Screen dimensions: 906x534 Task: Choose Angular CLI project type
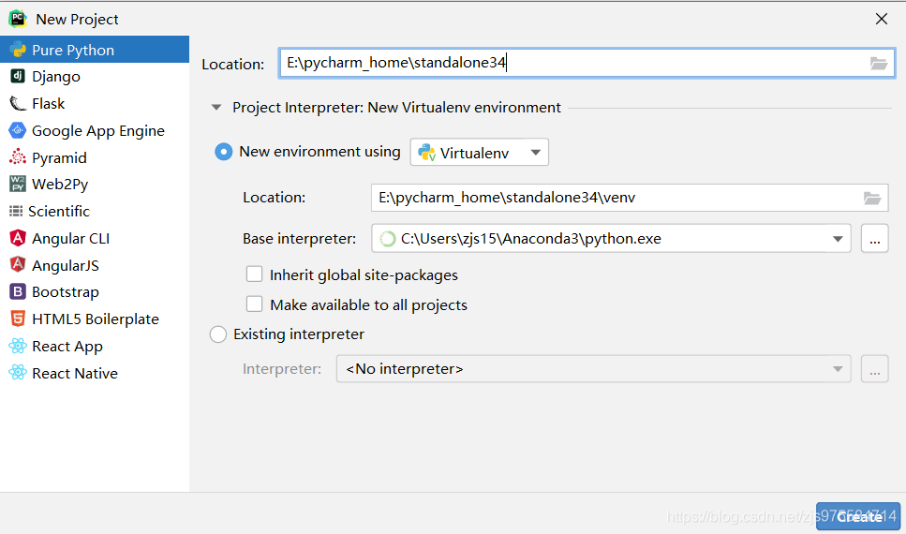95,238
